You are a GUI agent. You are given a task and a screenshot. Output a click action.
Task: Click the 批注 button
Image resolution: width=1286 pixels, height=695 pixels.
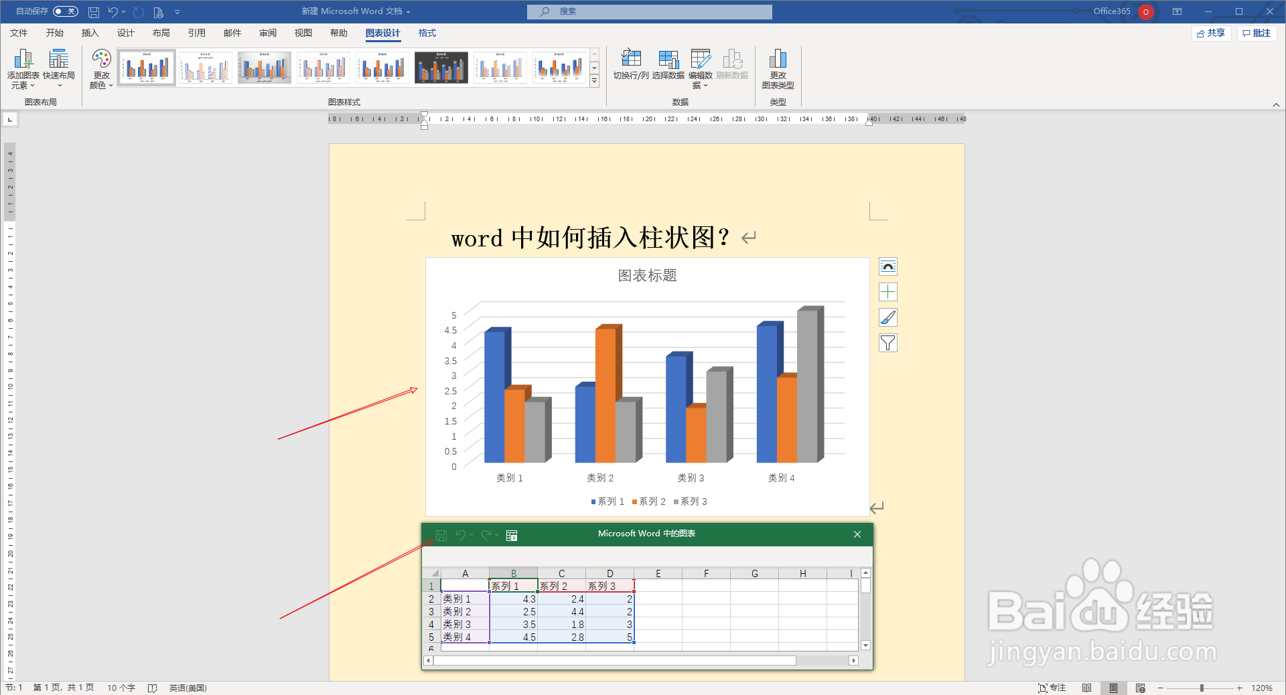[x=1257, y=33]
